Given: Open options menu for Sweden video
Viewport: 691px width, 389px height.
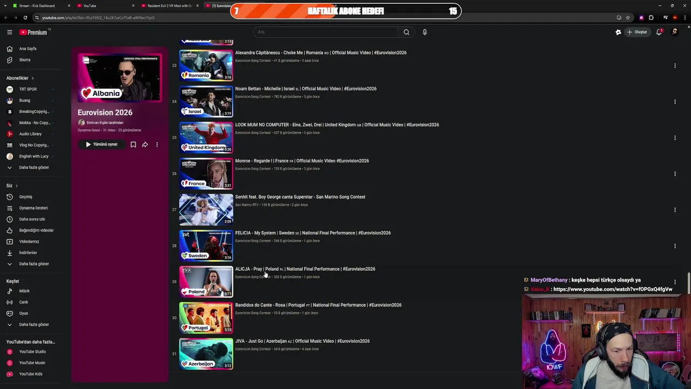Looking at the screenshot, I should [x=675, y=246].
